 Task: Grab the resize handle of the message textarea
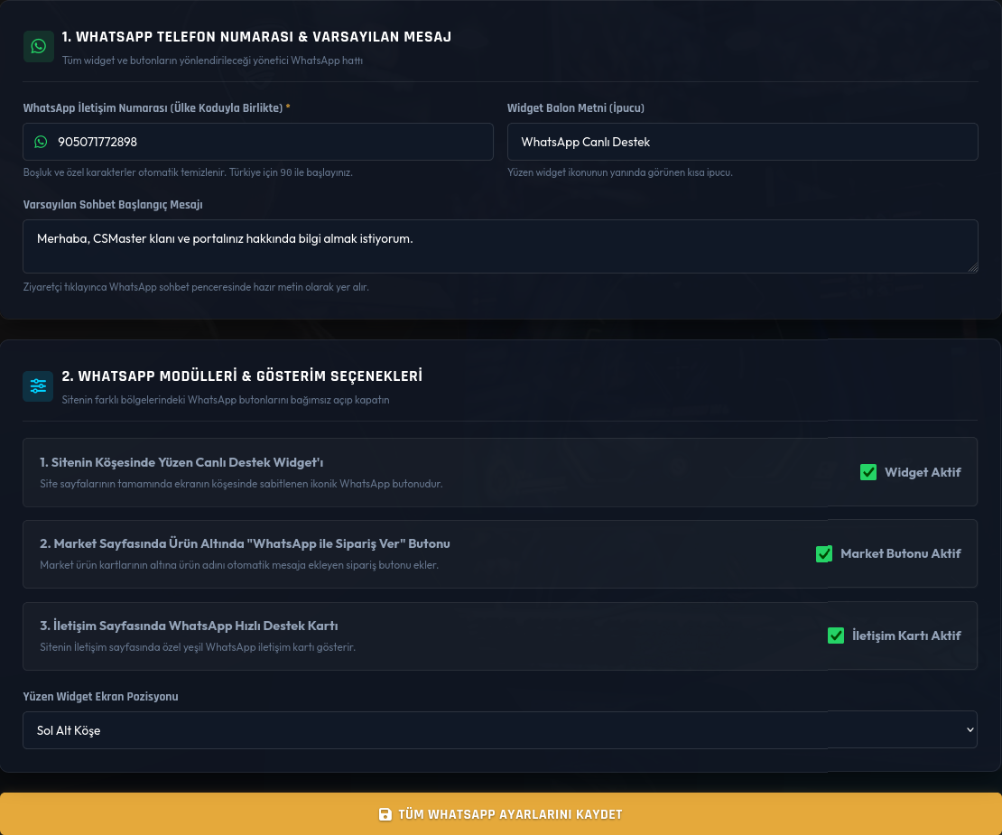click(x=972, y=268)
